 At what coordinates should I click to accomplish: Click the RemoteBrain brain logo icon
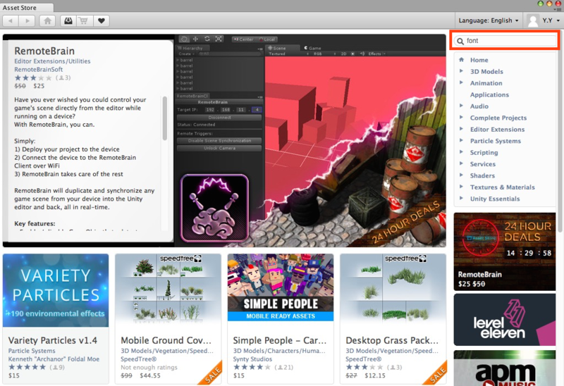(x=215, y=208)
